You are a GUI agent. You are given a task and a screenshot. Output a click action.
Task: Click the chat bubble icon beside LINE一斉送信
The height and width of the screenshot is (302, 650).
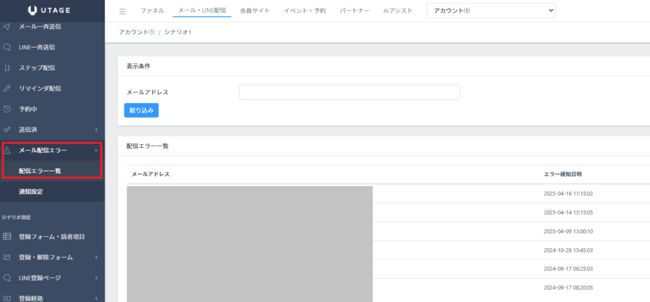tap(6, 47)
